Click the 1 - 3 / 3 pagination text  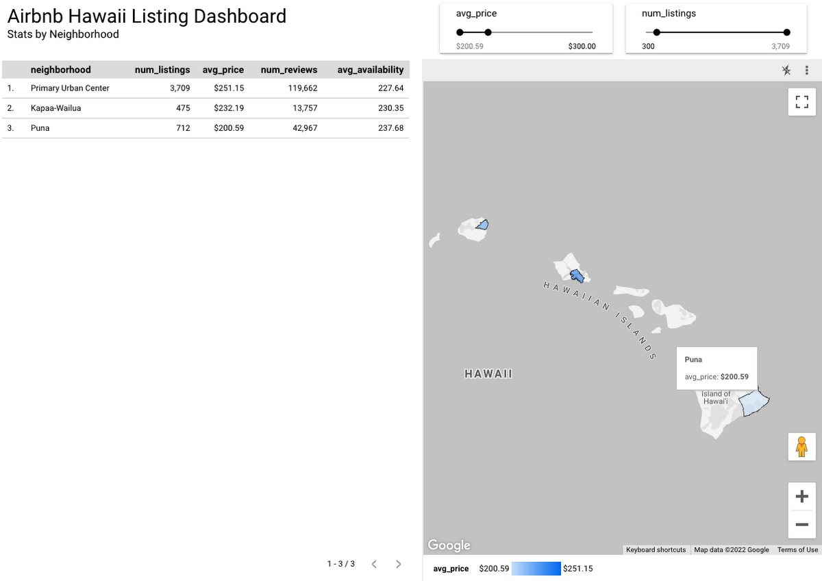(x=341, y=564)
